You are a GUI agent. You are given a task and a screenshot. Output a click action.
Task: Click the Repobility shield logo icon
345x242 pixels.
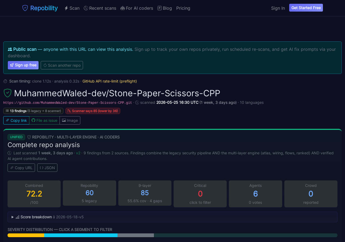tap(25, 8)
